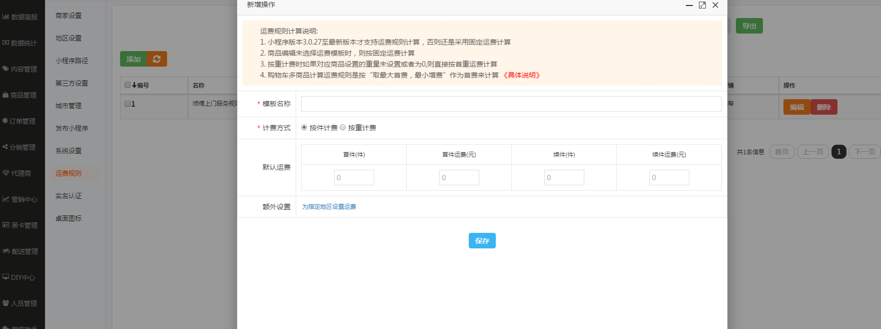Select the 按重计费 radio option

point(343,128)
